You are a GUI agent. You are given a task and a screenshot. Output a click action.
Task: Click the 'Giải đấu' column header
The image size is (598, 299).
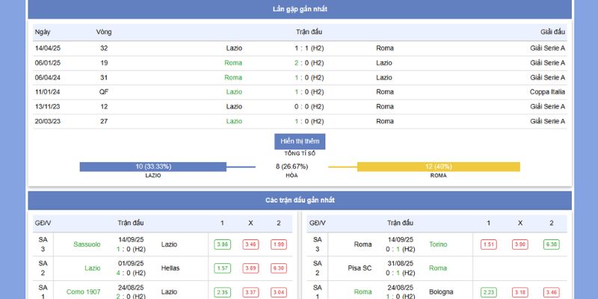(x=552, y=32)
